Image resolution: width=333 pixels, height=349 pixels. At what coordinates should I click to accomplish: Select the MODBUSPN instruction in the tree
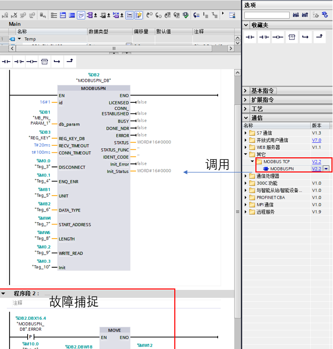click(x=282, y=169)
